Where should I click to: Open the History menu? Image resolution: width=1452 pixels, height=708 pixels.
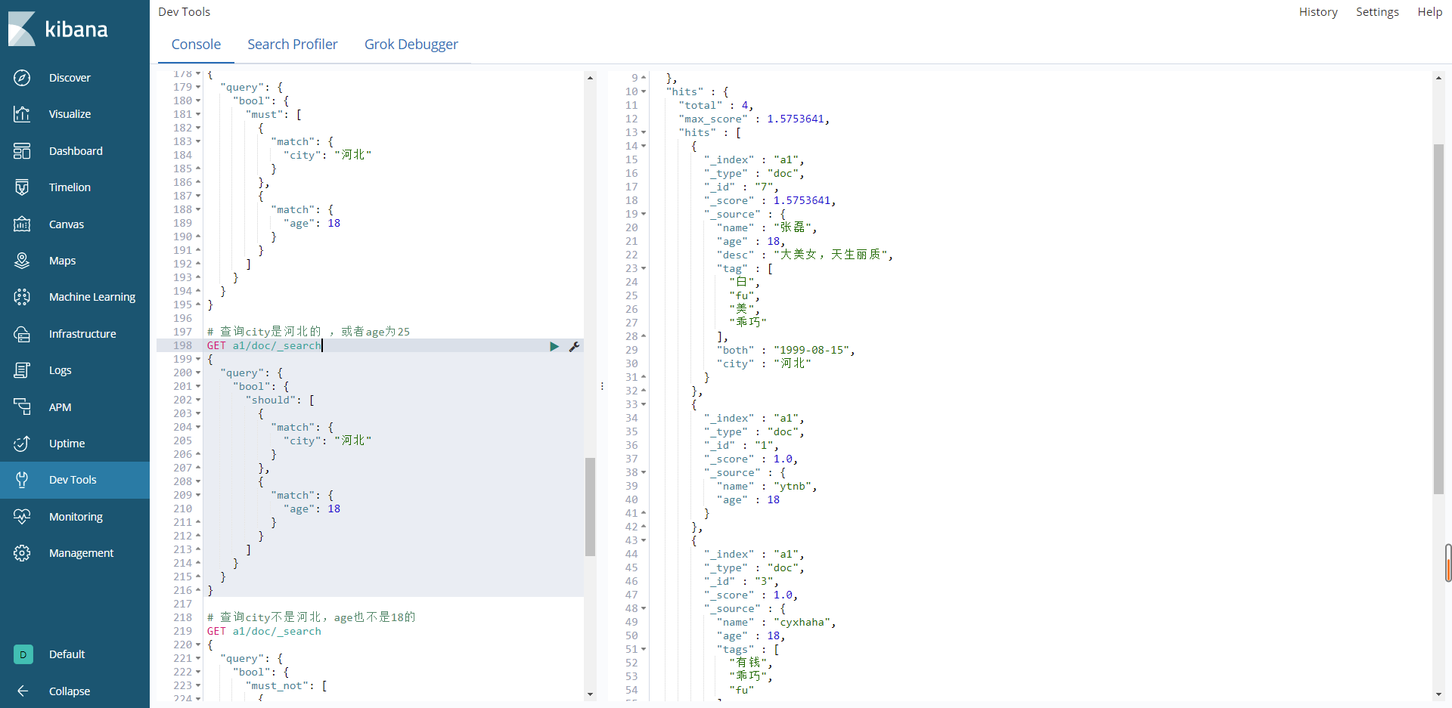coord(1318,12)
